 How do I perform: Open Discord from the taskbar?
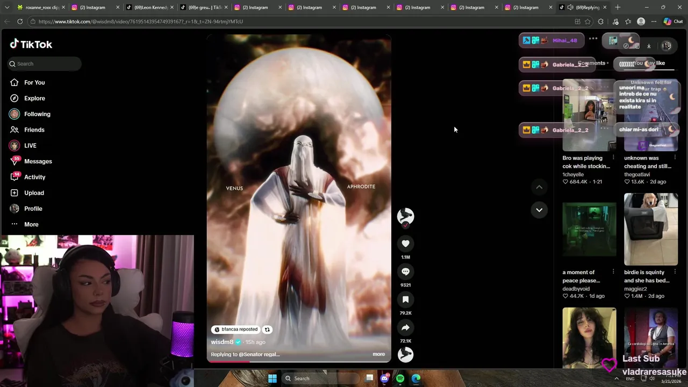(384, 378)
